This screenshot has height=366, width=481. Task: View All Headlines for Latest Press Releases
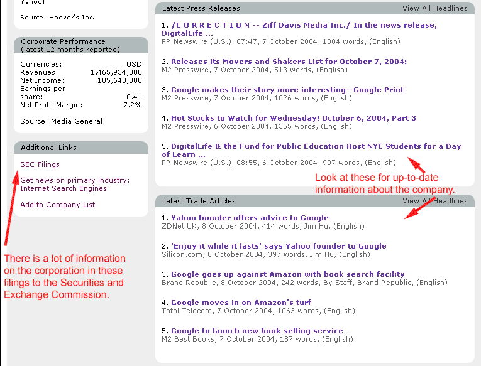pyautogui.click(x=434, y=9)
